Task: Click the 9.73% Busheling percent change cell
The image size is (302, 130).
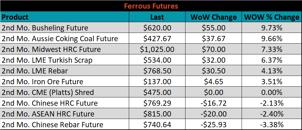Action: [x=272, y=27]
